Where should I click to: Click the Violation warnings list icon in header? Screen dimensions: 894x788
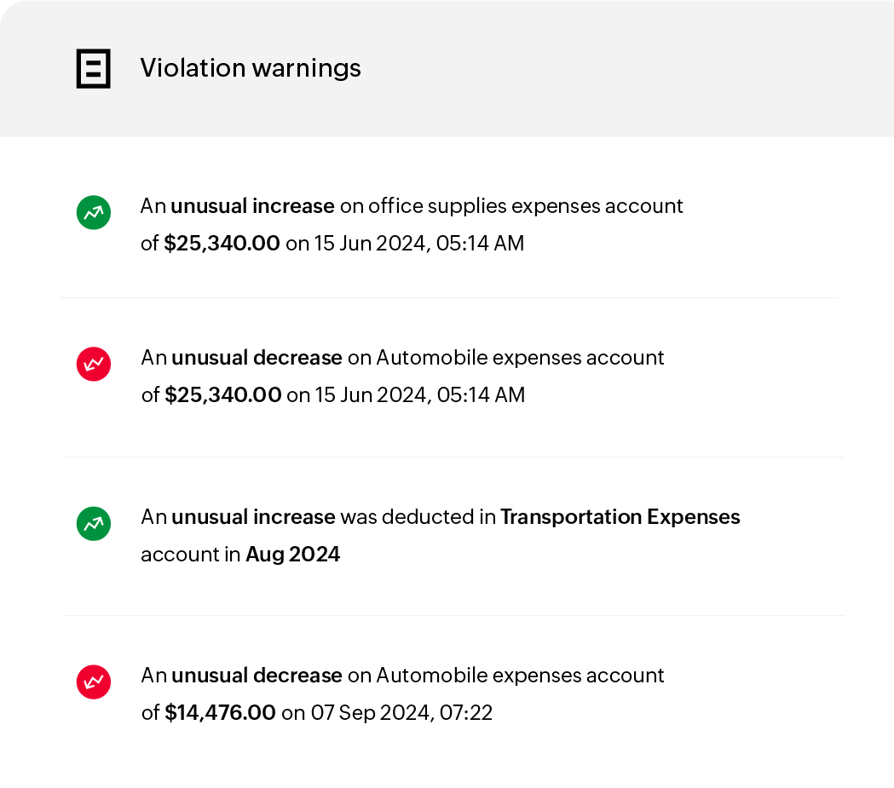(93, 69)
